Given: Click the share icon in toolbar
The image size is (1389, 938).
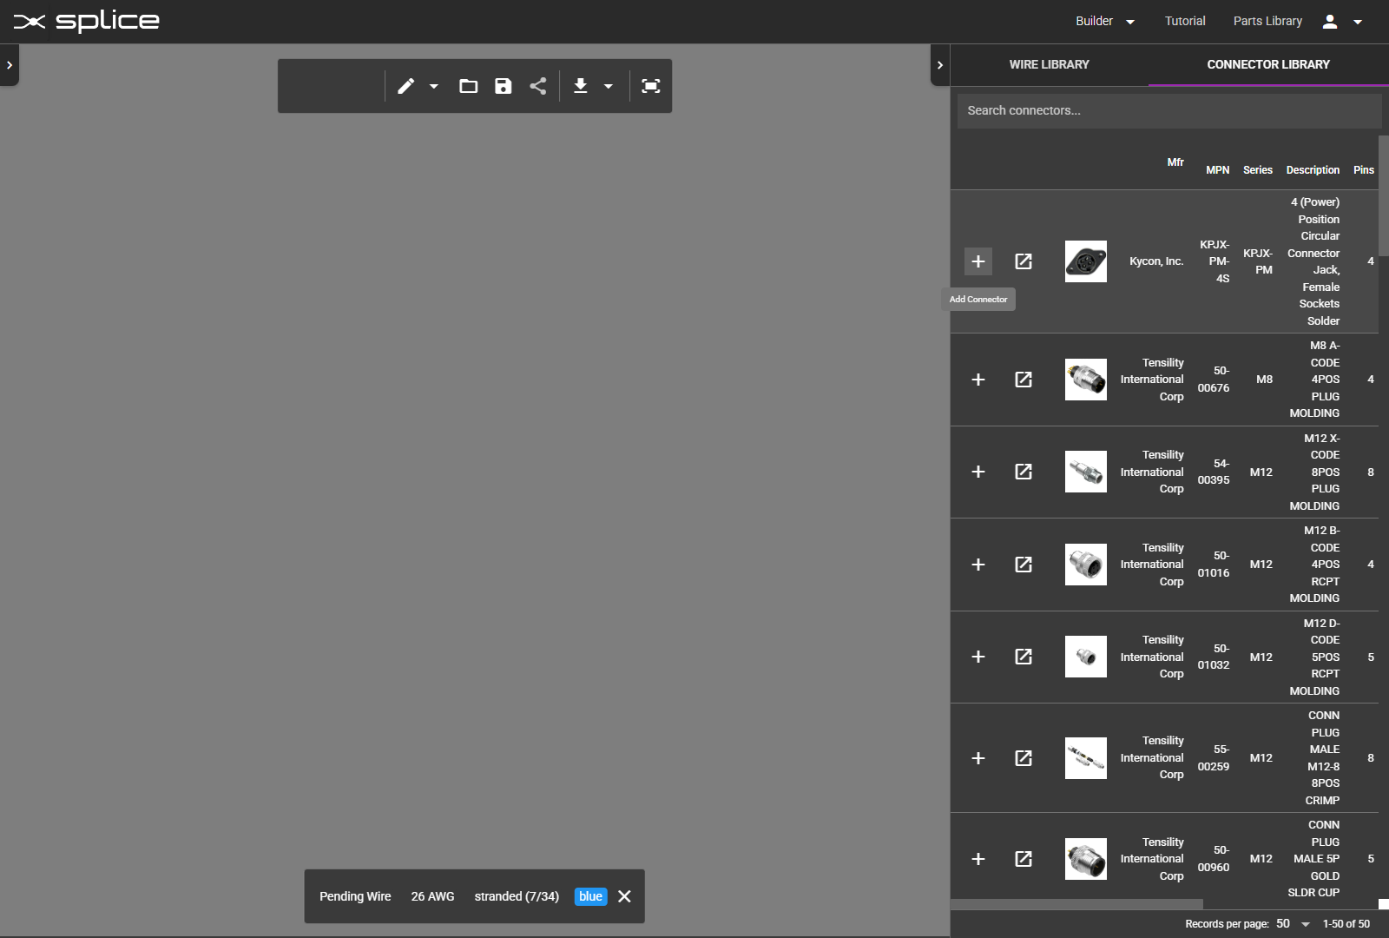Looking at the screenshot, I should [x=538, y=86].
